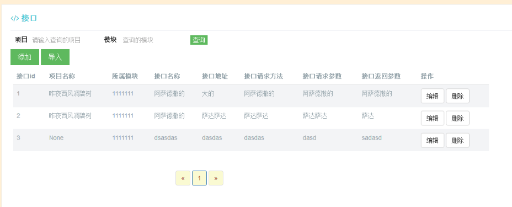
Task: Click the 大的 address cell
Action: (x=208, y=94)
